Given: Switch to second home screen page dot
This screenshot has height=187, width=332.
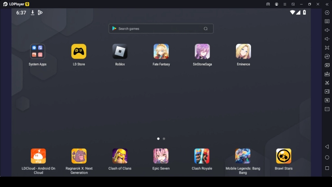Looking at the screenshot, I should [x=164, y=139].
